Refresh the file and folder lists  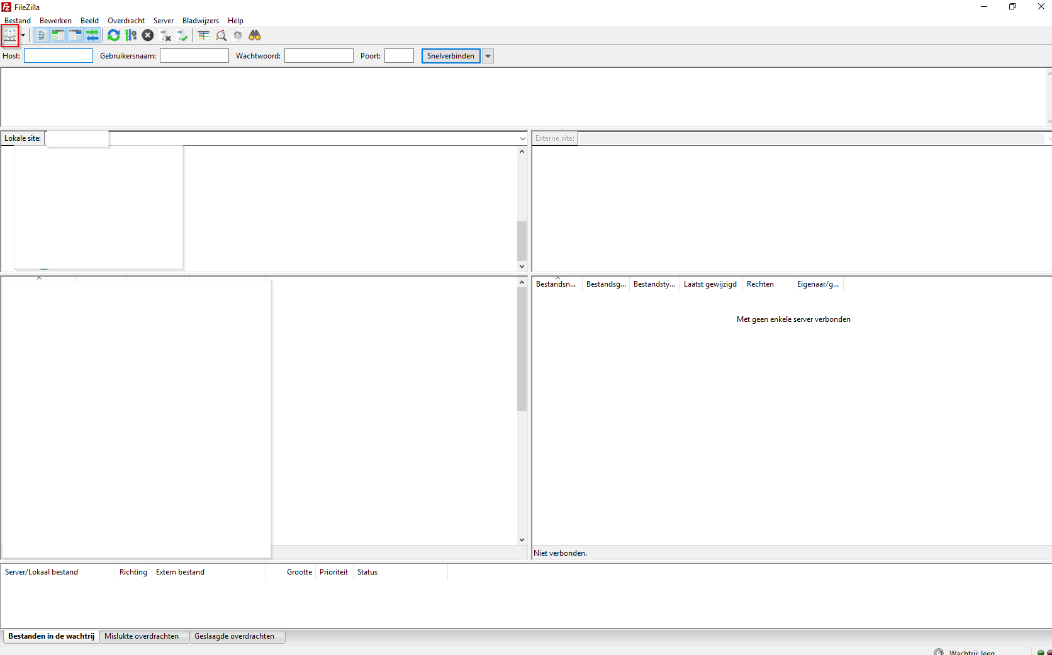113,35
